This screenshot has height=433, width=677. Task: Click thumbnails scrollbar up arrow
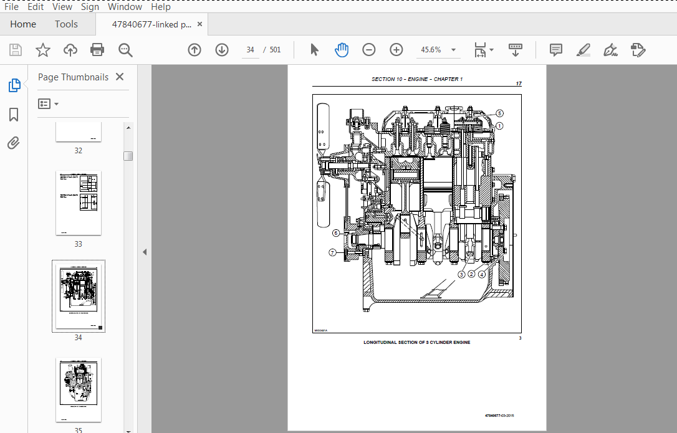(x=128, y=127)
